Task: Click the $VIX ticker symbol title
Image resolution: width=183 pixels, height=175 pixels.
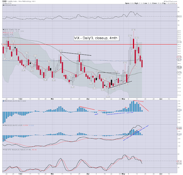Action: [5, 1]
